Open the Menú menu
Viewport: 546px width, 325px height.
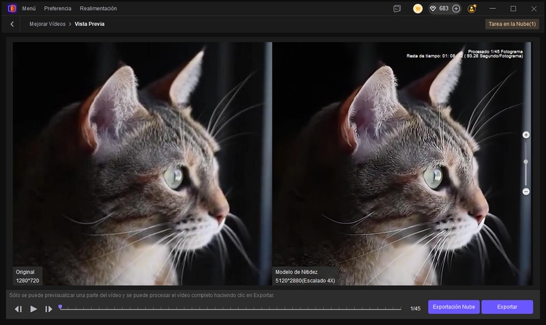pyautogui.click(x=29, y=8)
